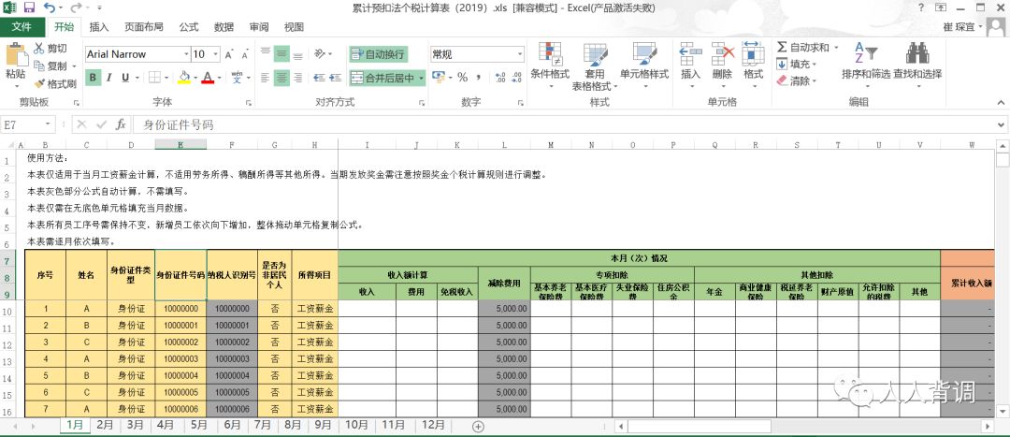Click the decrease indent icon
The image size is (1010, 437).
[318, 78]
